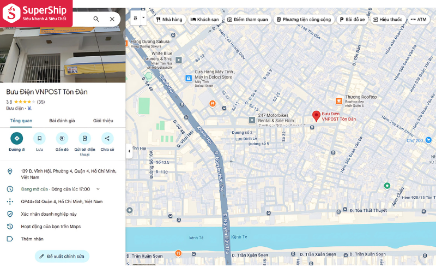Image resolution: width=436 pixels, height=273 pixels.
Task: Open the Bài đánh giá tab
Action: tap(62, 121)
